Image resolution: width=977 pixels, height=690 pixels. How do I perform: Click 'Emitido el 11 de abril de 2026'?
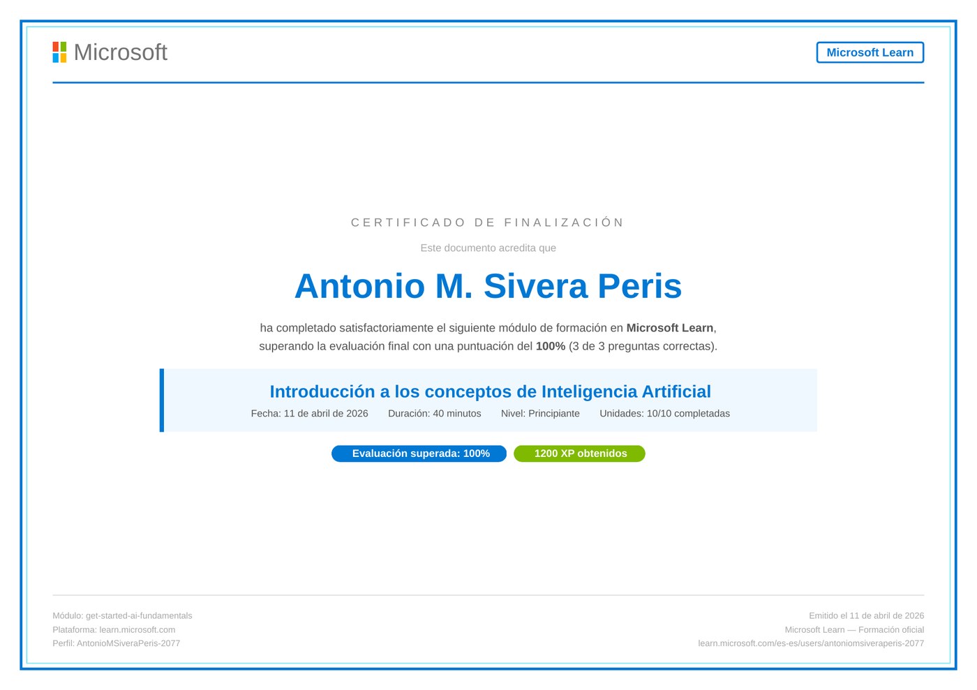[866, 616]
